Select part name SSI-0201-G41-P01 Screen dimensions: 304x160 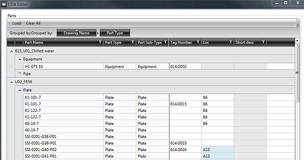(x=40, y=156)
